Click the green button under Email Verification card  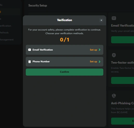tap(123, 40)
